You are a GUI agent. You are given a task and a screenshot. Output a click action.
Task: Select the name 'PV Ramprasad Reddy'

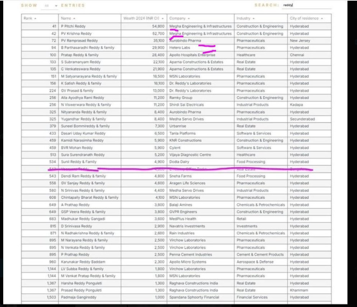pos(79,41)
